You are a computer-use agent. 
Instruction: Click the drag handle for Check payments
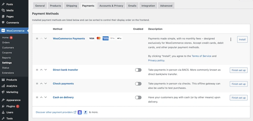[37, 83]
